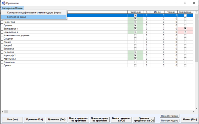Click the Придонеси app icon in title bar
The width and height of the screenshot is (199, 124).
click(x=4, y=3)
